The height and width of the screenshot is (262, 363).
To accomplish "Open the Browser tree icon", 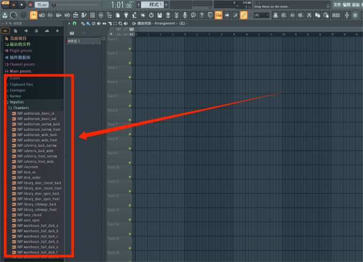I will tap(109, 15).
